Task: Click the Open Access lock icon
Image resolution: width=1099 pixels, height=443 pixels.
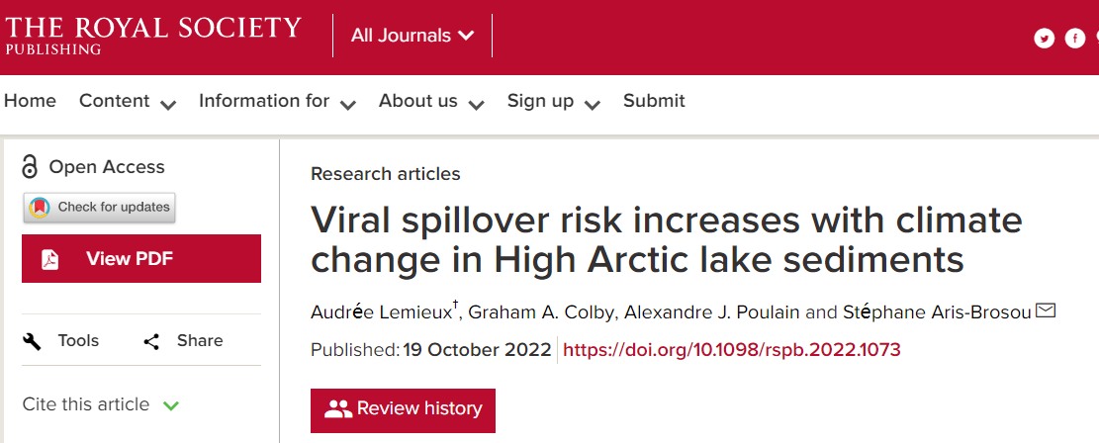Action: click(x=30, y=167)
